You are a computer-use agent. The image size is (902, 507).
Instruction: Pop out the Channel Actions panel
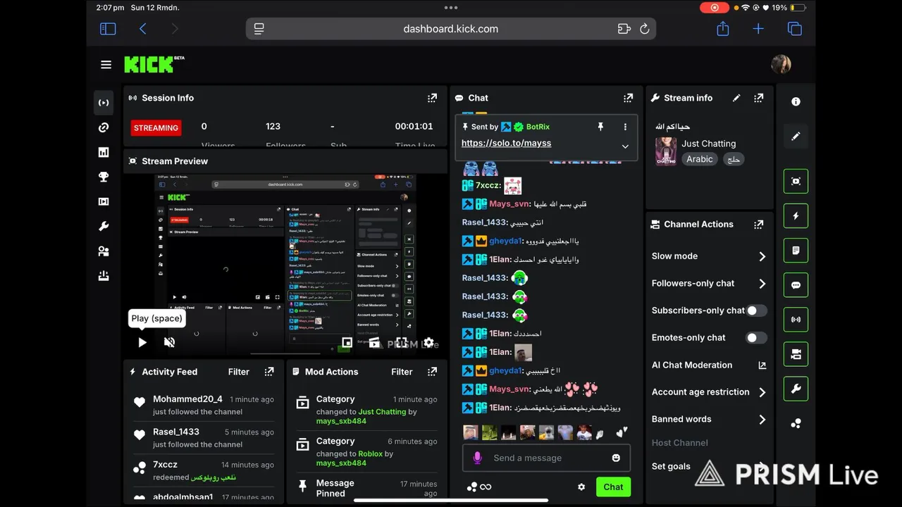(x=759, y=224)
